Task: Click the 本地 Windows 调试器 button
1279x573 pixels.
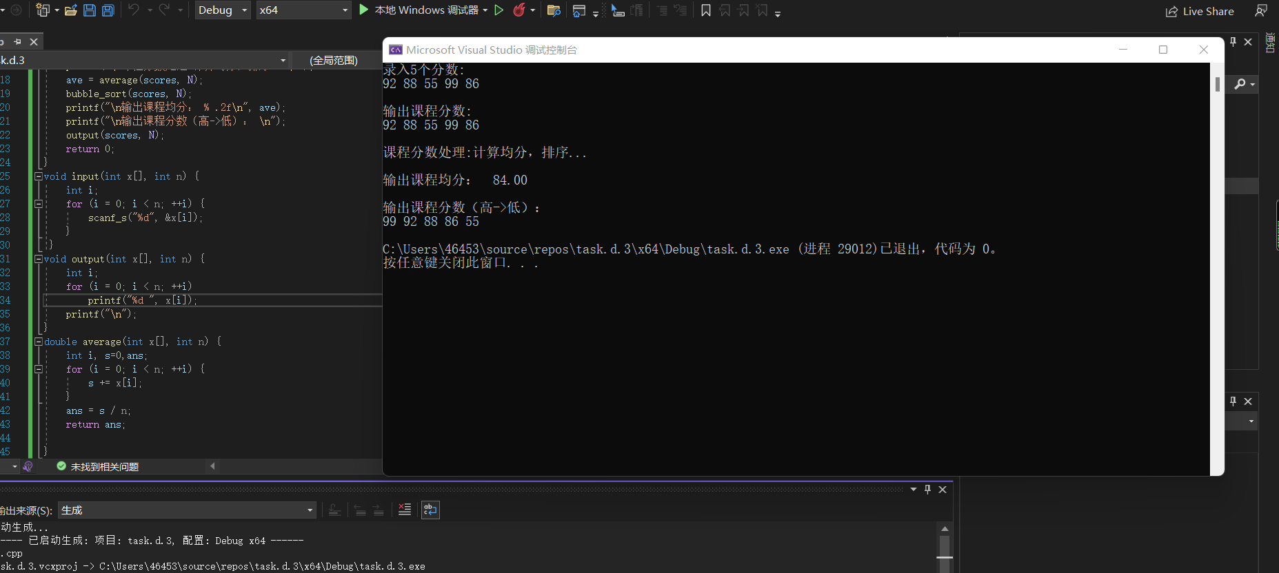Action: coord(426,10)
